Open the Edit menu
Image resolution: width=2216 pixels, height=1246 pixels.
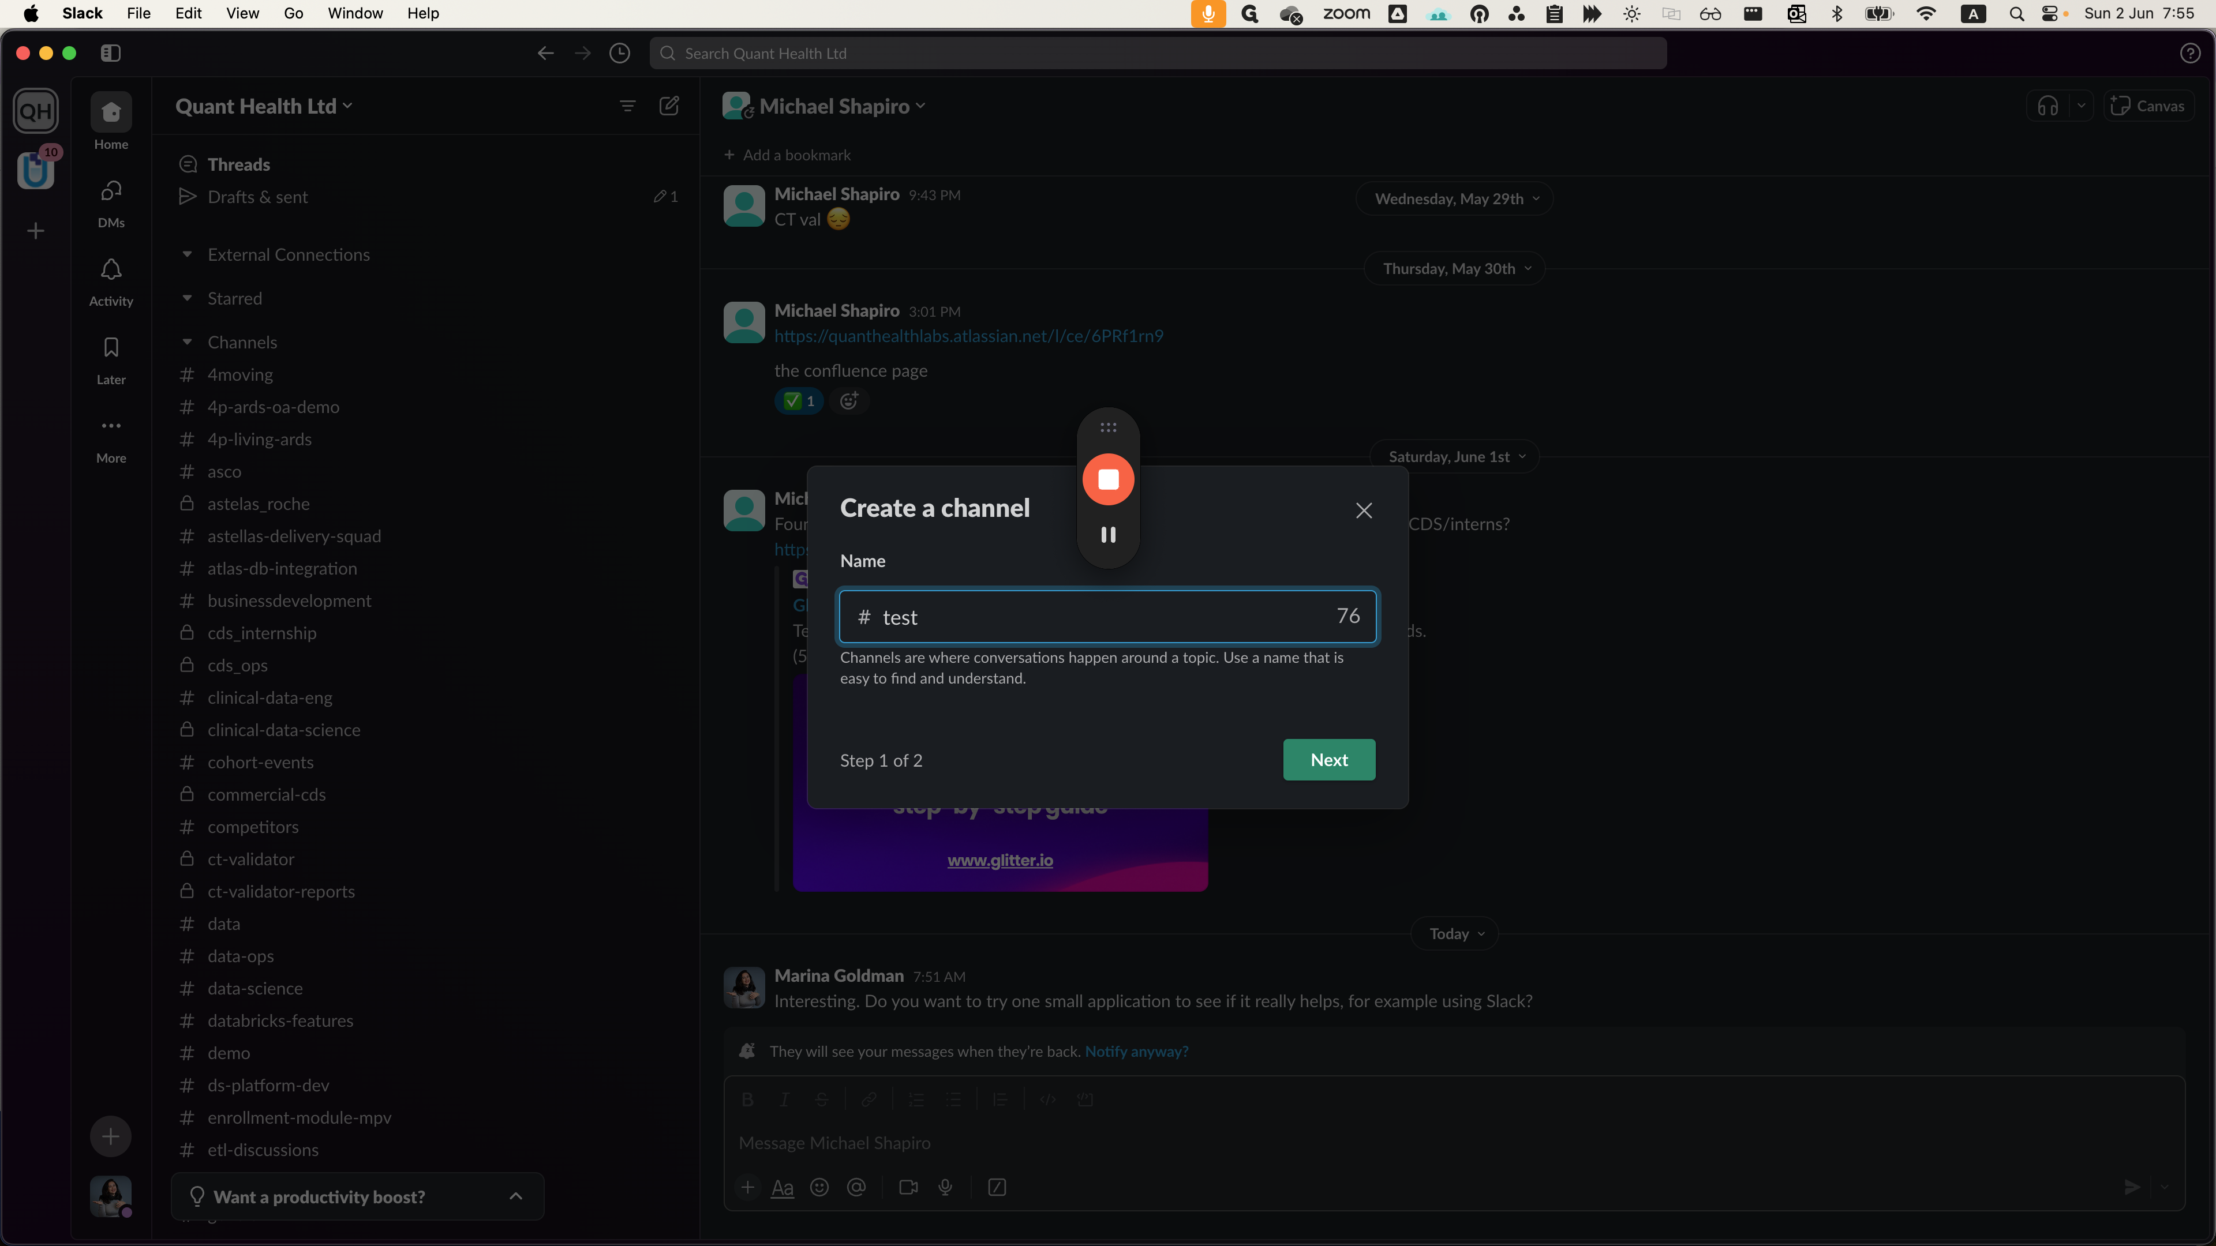[x=188, y=13]
